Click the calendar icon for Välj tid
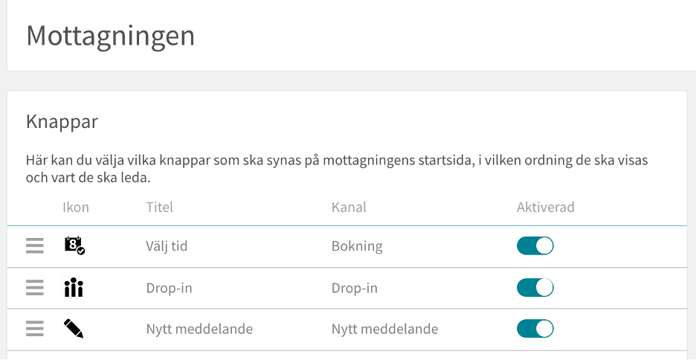Image resolution: width=696 pixels, height=360 pixels. click(74, 245)
